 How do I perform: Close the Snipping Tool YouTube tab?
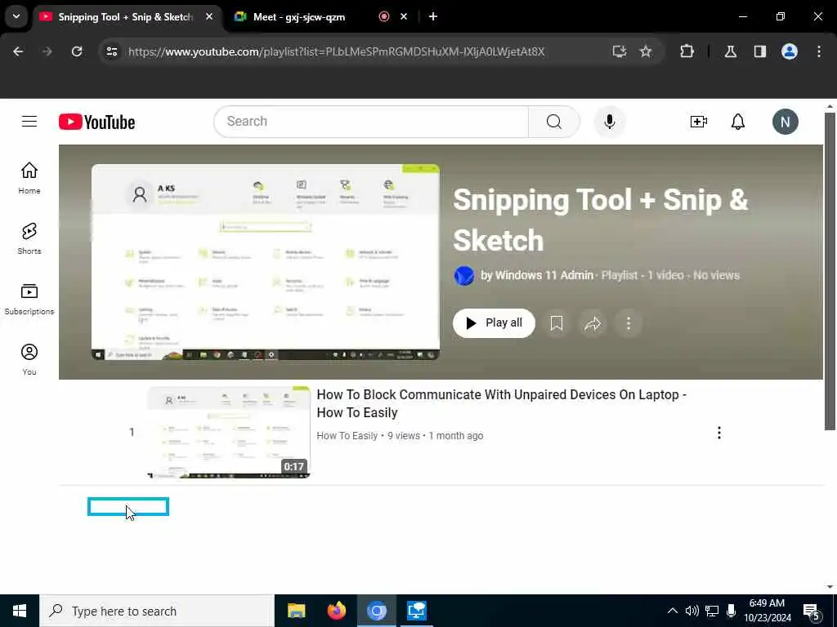[209, 16]
